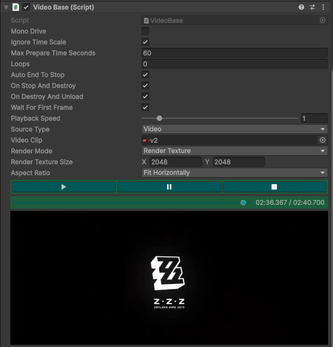333x347 pixels.
Task: Click the Video Clip label
Action: tap(27, 140)
